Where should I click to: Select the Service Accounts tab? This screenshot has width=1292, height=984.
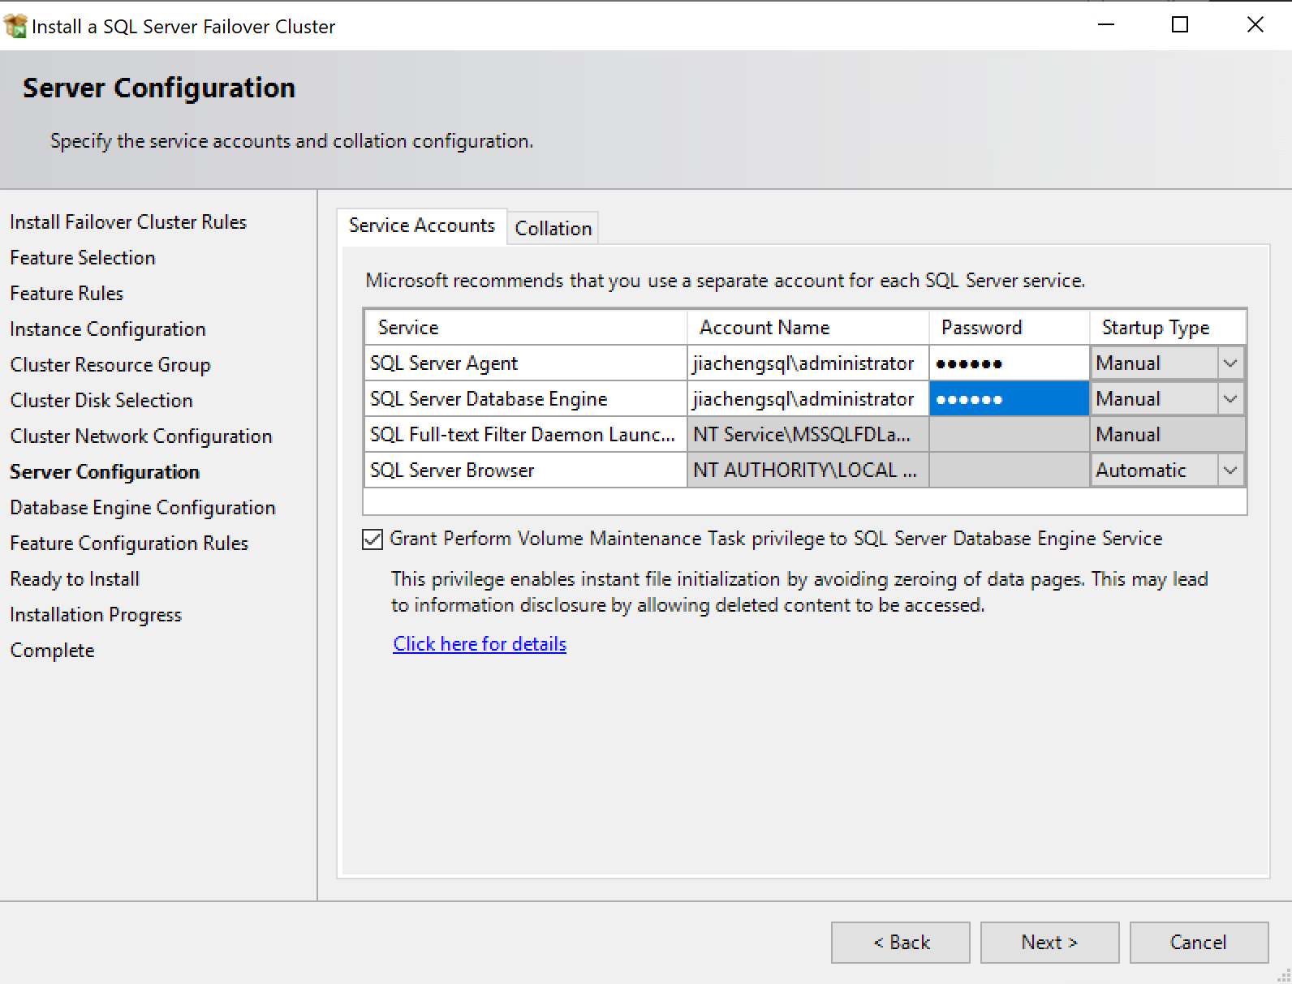421,226
